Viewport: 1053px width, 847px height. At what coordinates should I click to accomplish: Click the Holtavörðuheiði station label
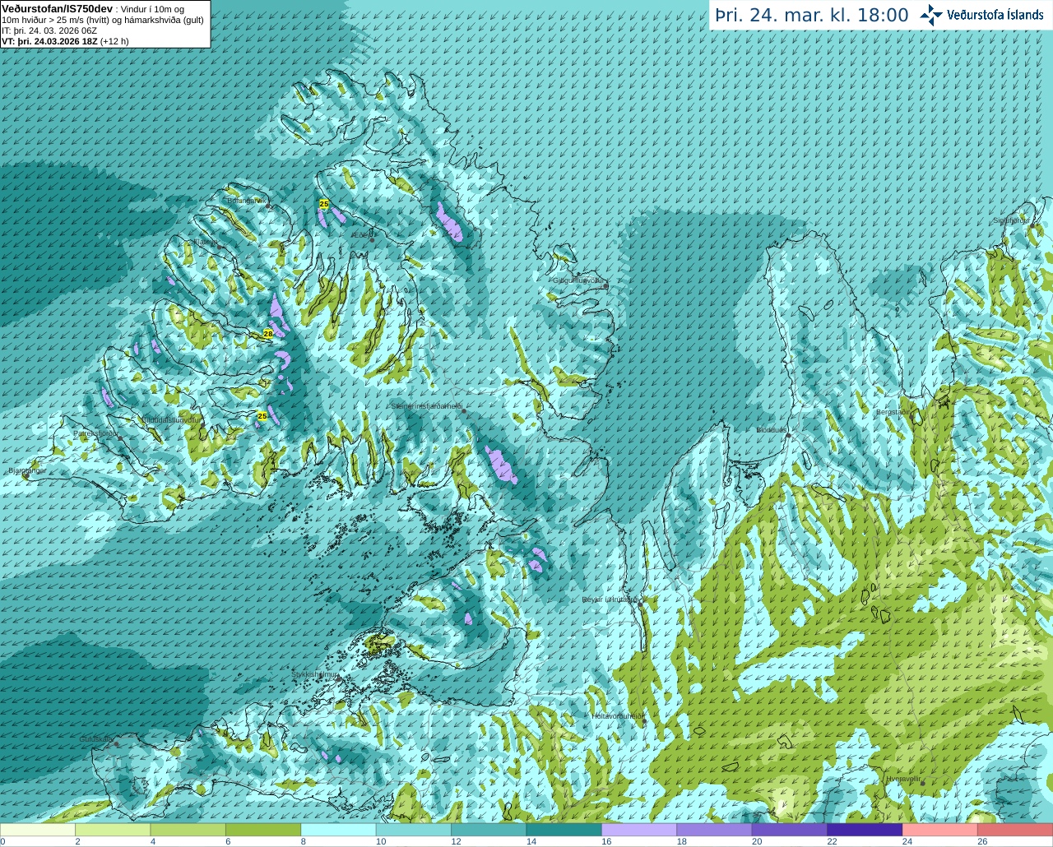click(x=619, y=716)
